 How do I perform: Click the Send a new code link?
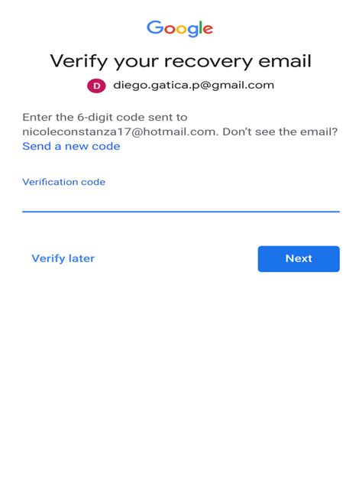[71, 146]
